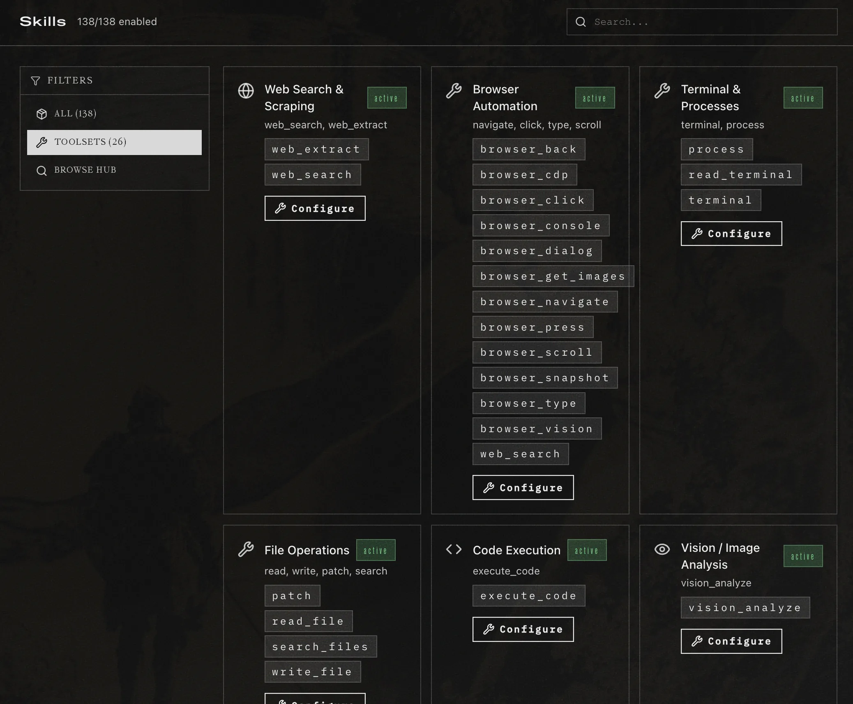The height and width of the screenshot is (704, 853).
Task: Click the magnifier icon next to BROWSE HUB
Action: click(x=41, y=170)
